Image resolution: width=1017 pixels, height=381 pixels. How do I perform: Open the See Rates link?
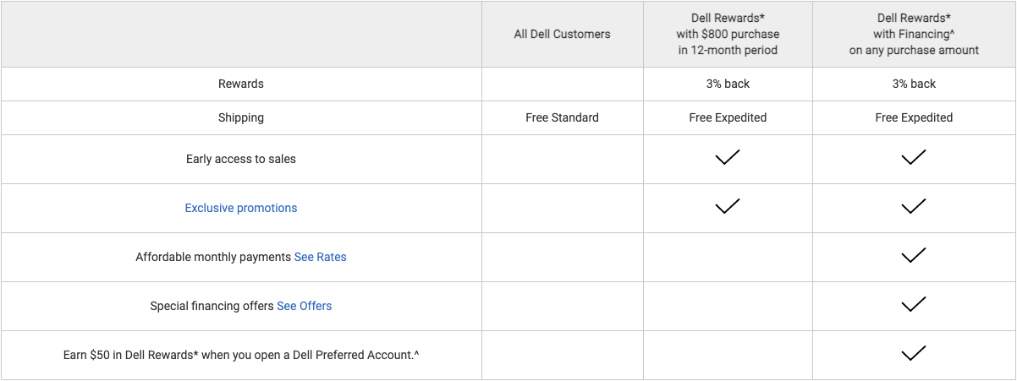pyautogui.click(x=320, y=257)
